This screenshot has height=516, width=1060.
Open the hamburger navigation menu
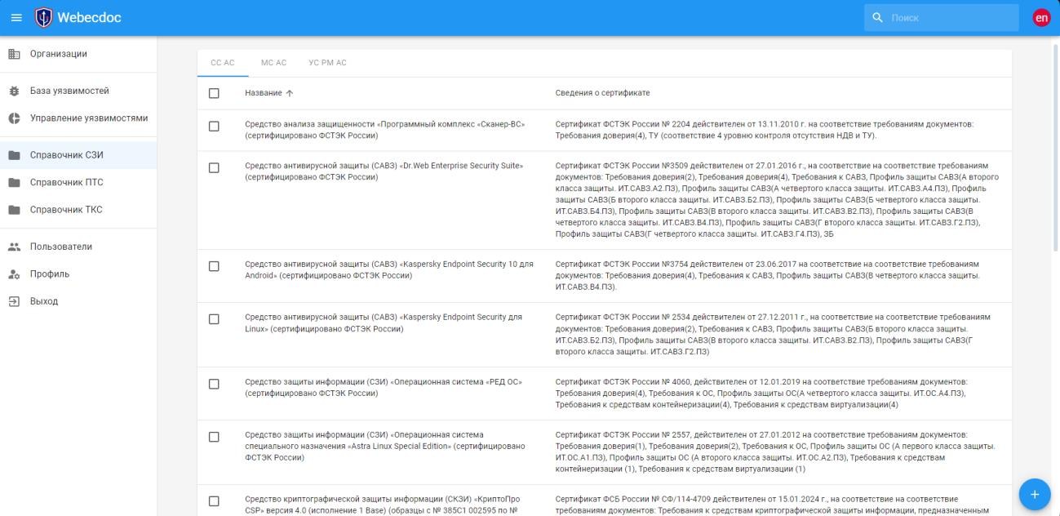pos(16,17)
